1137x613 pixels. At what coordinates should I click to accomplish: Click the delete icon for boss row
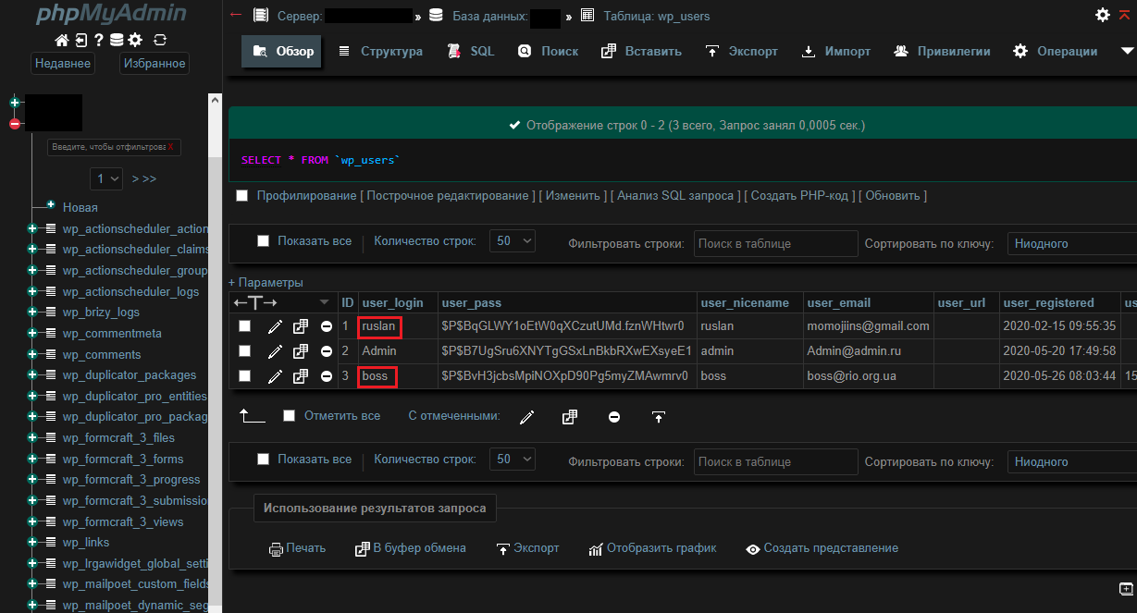(327, 376)
